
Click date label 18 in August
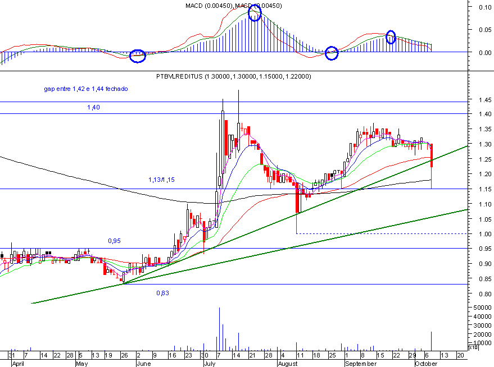(x=316, y=355)
